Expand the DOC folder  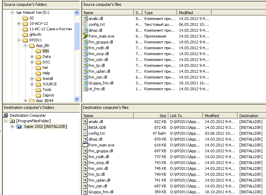(32, 62)
